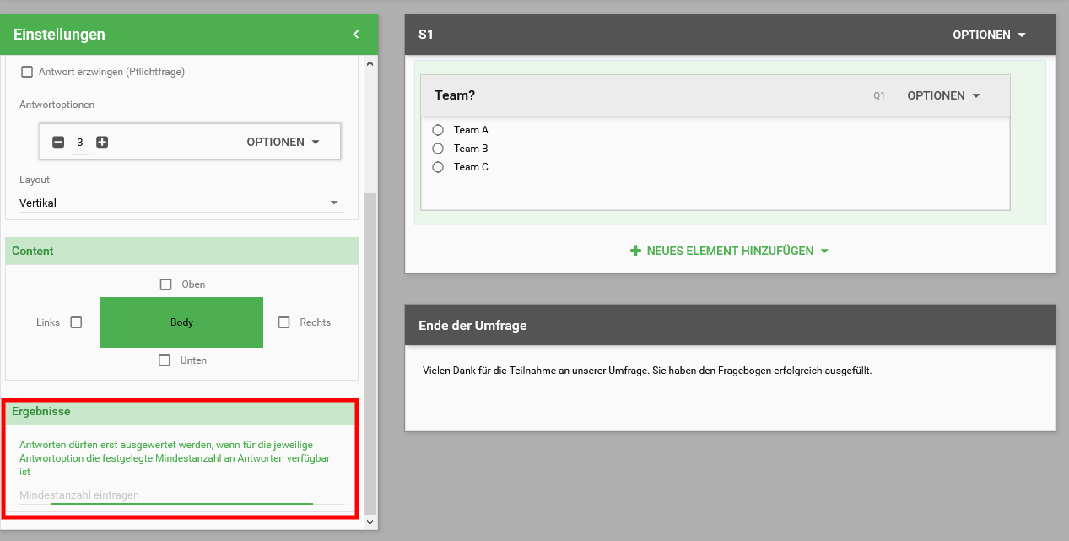The image size is (1069, 541).
Task: Enable Antwort erzwingen (Pflichtfrage) checkbox
Action: pos(27,72)
